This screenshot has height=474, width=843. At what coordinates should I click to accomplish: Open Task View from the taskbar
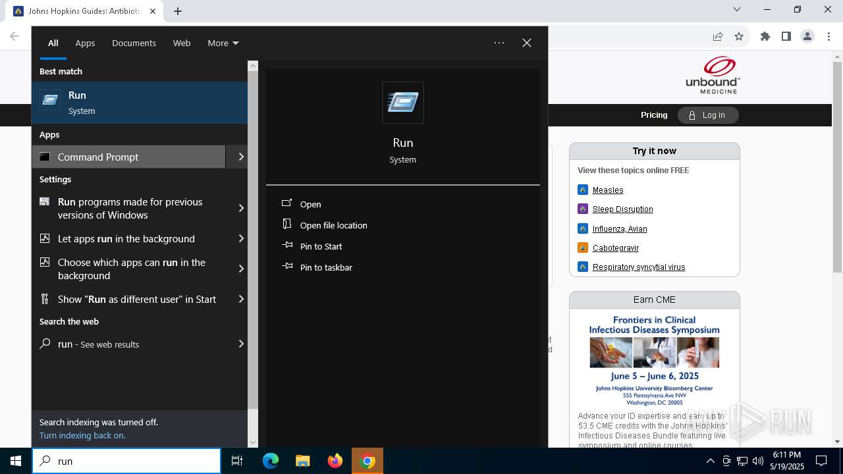[237, 461]
